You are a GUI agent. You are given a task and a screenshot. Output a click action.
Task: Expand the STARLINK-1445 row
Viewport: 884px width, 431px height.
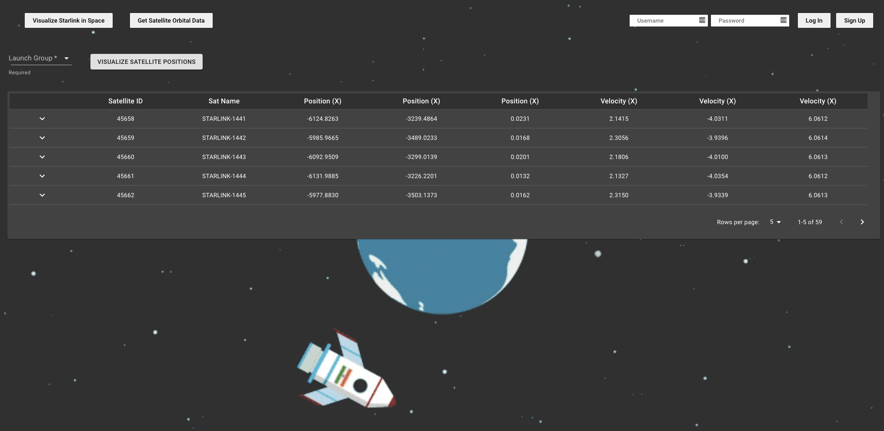click(x=42, y=195)
